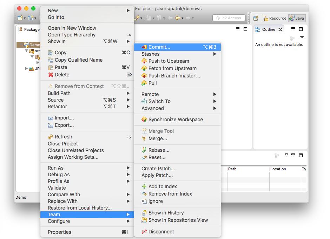Screen dimensions: 330x239
Task: Select Create Patch... entry
Action: [177, 169]
